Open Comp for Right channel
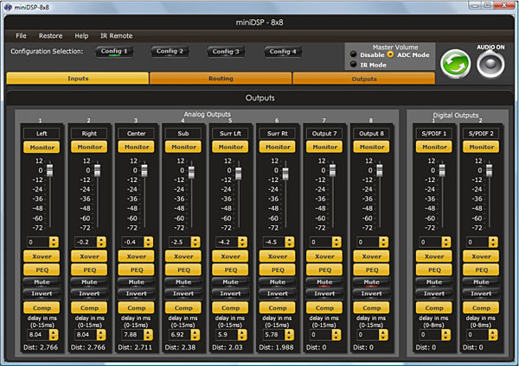The width and height of the screenshot is (519, 366). (x=89, y=308)
